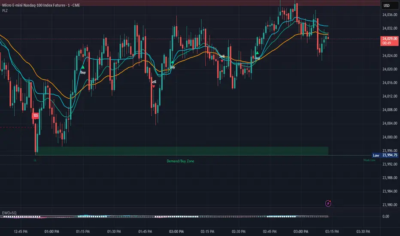Click the LL marker below the chart low
Viewport: 400px width, 236px height.
point(35,160)
